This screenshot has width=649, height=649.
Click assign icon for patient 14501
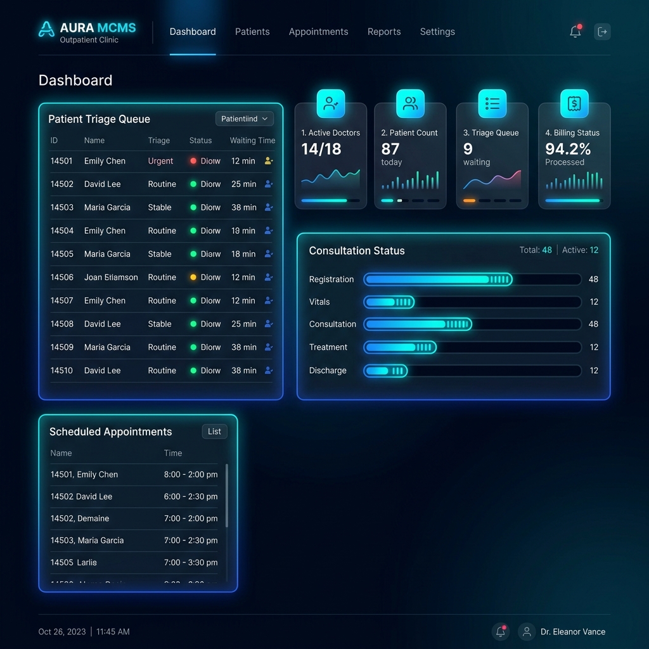click(x=269, y=160)
